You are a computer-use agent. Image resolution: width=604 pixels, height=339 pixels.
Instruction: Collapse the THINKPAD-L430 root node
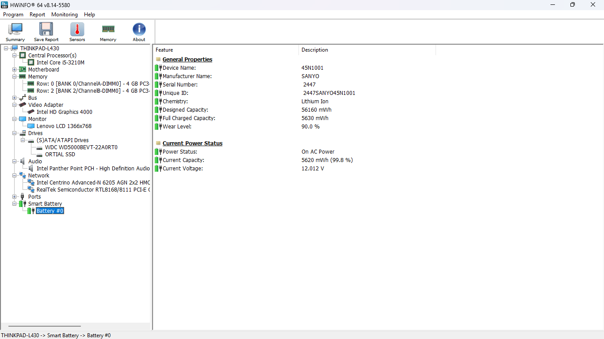6,48
